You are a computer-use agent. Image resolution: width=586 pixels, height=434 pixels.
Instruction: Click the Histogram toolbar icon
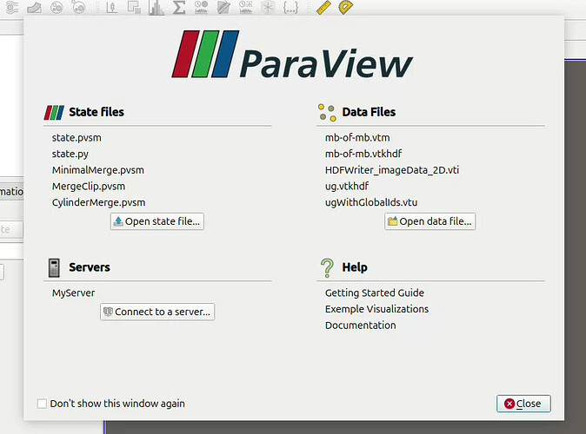(156, 7)
